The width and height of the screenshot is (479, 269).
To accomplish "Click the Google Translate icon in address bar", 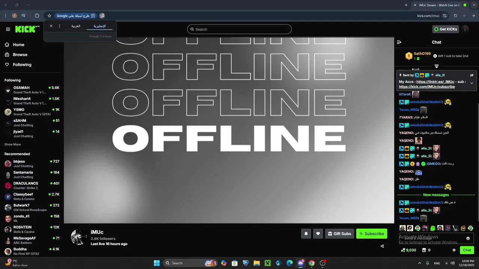I will pos(102,16).
